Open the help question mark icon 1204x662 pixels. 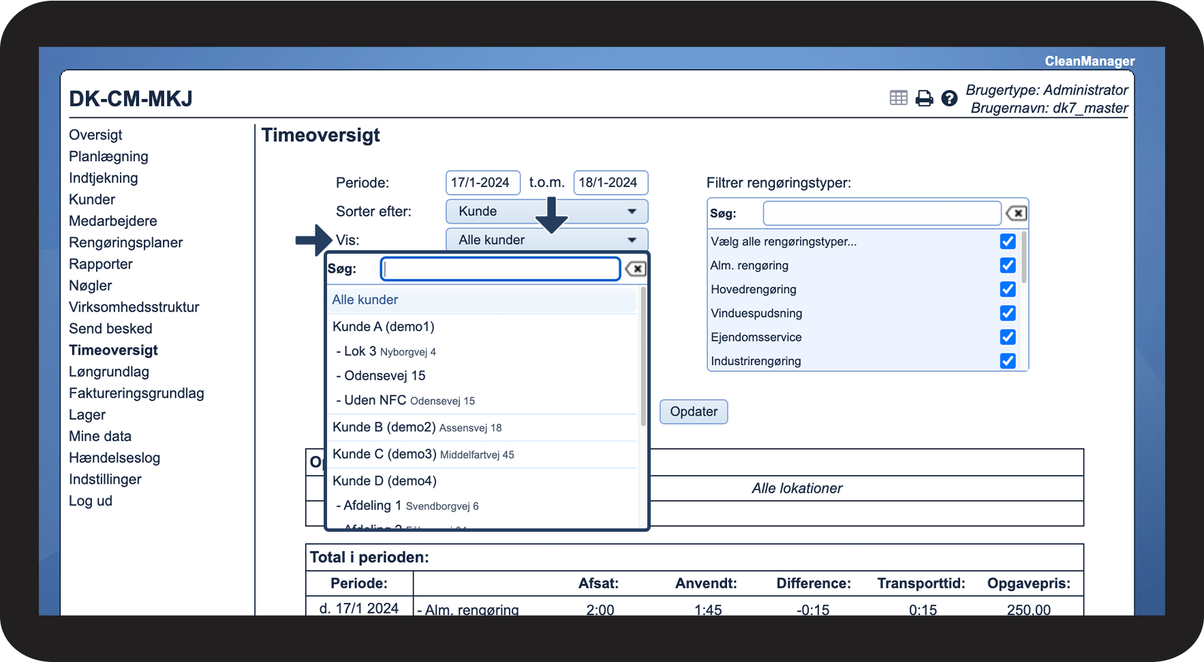click(949, 98)
